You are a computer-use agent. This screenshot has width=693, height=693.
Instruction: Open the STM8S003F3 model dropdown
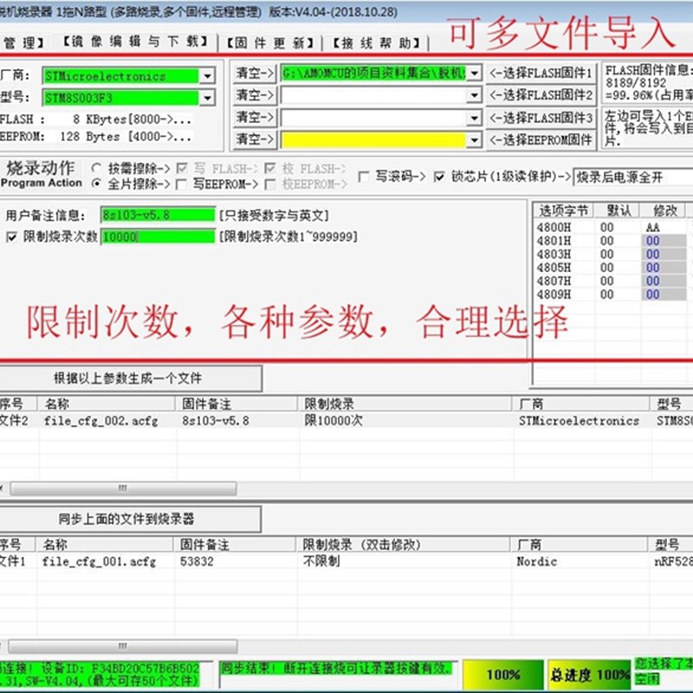pos(206,98)
